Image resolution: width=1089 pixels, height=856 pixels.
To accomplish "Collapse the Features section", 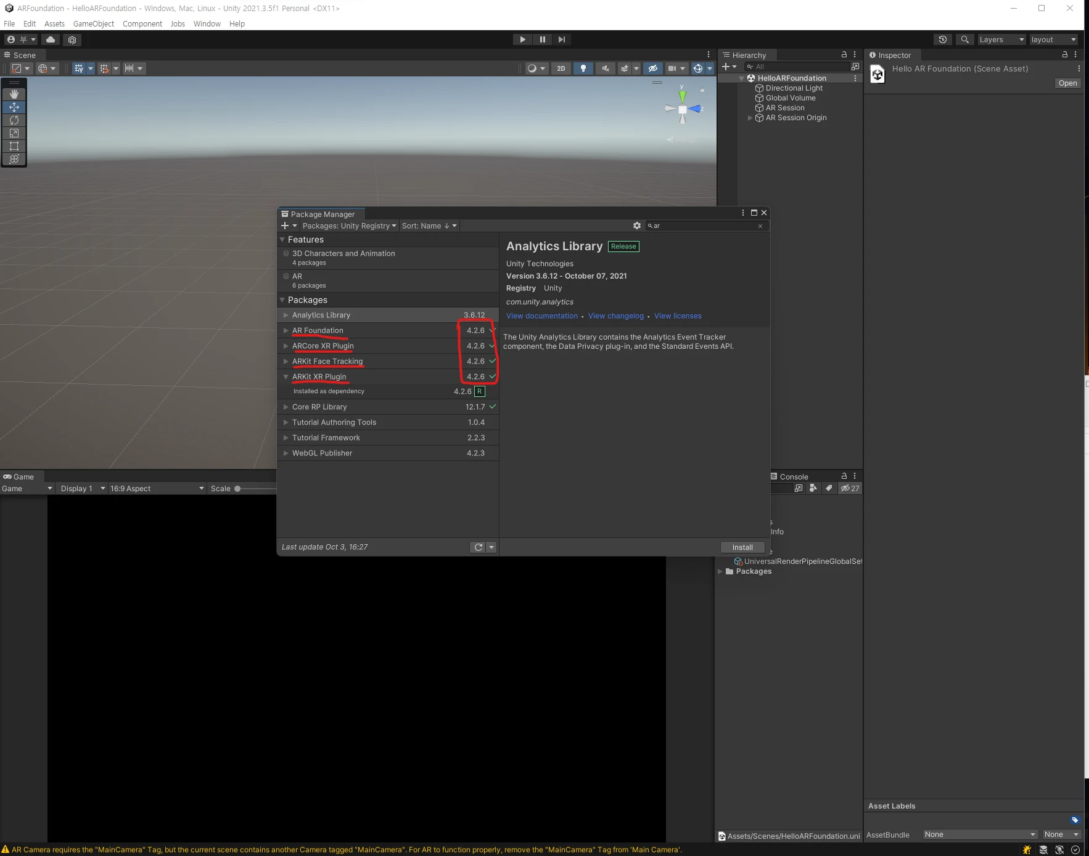I will (282, 240).
